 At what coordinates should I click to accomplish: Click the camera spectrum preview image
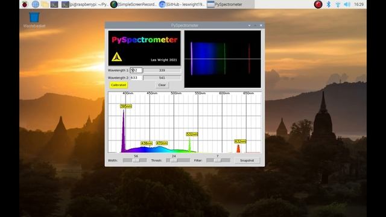(223, 59)
